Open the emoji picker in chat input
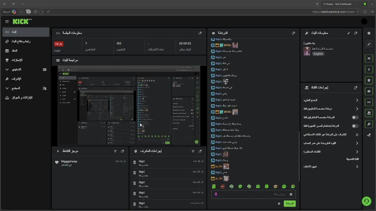The image size is (376, 211). pos(291,194)
